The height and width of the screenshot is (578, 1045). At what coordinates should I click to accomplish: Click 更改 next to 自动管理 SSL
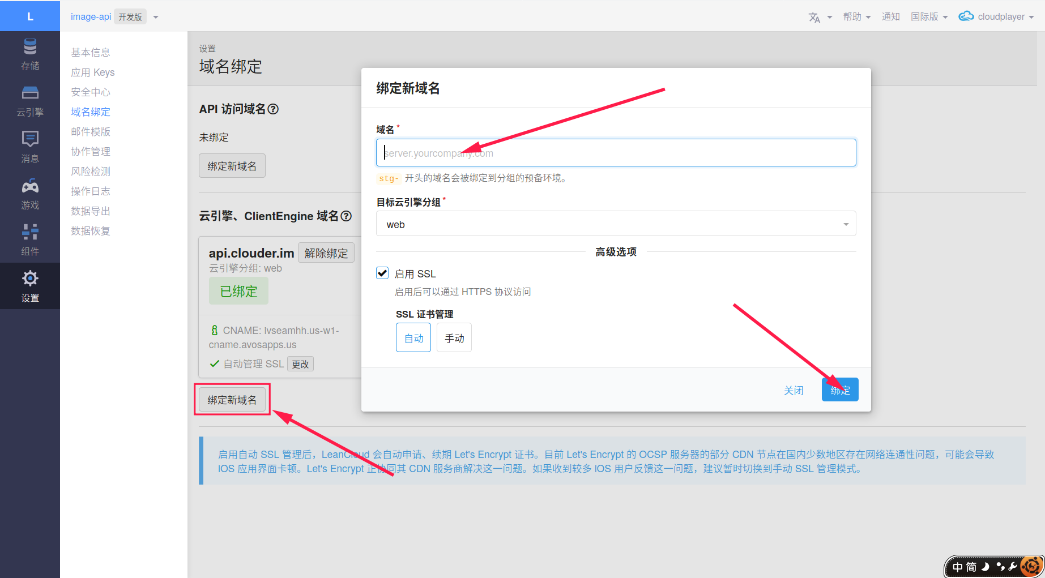tap(300, 364)
